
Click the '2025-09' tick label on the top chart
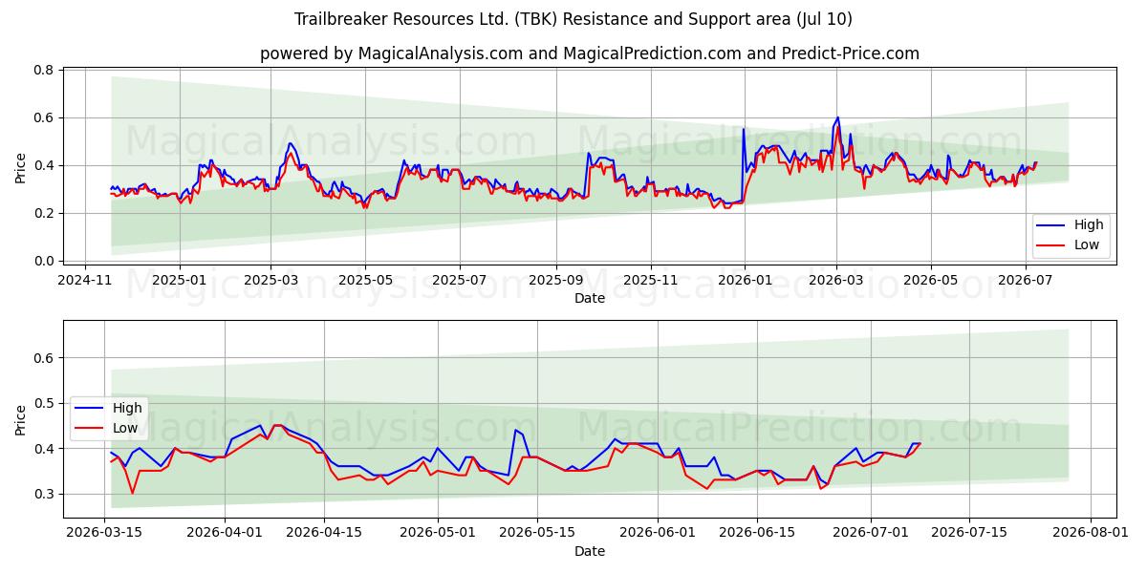tap(556, 280)
